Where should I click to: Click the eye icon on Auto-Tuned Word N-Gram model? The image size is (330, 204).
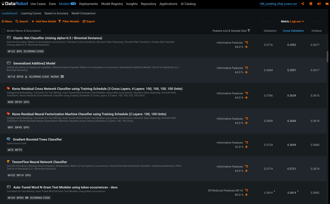[27, 198]
